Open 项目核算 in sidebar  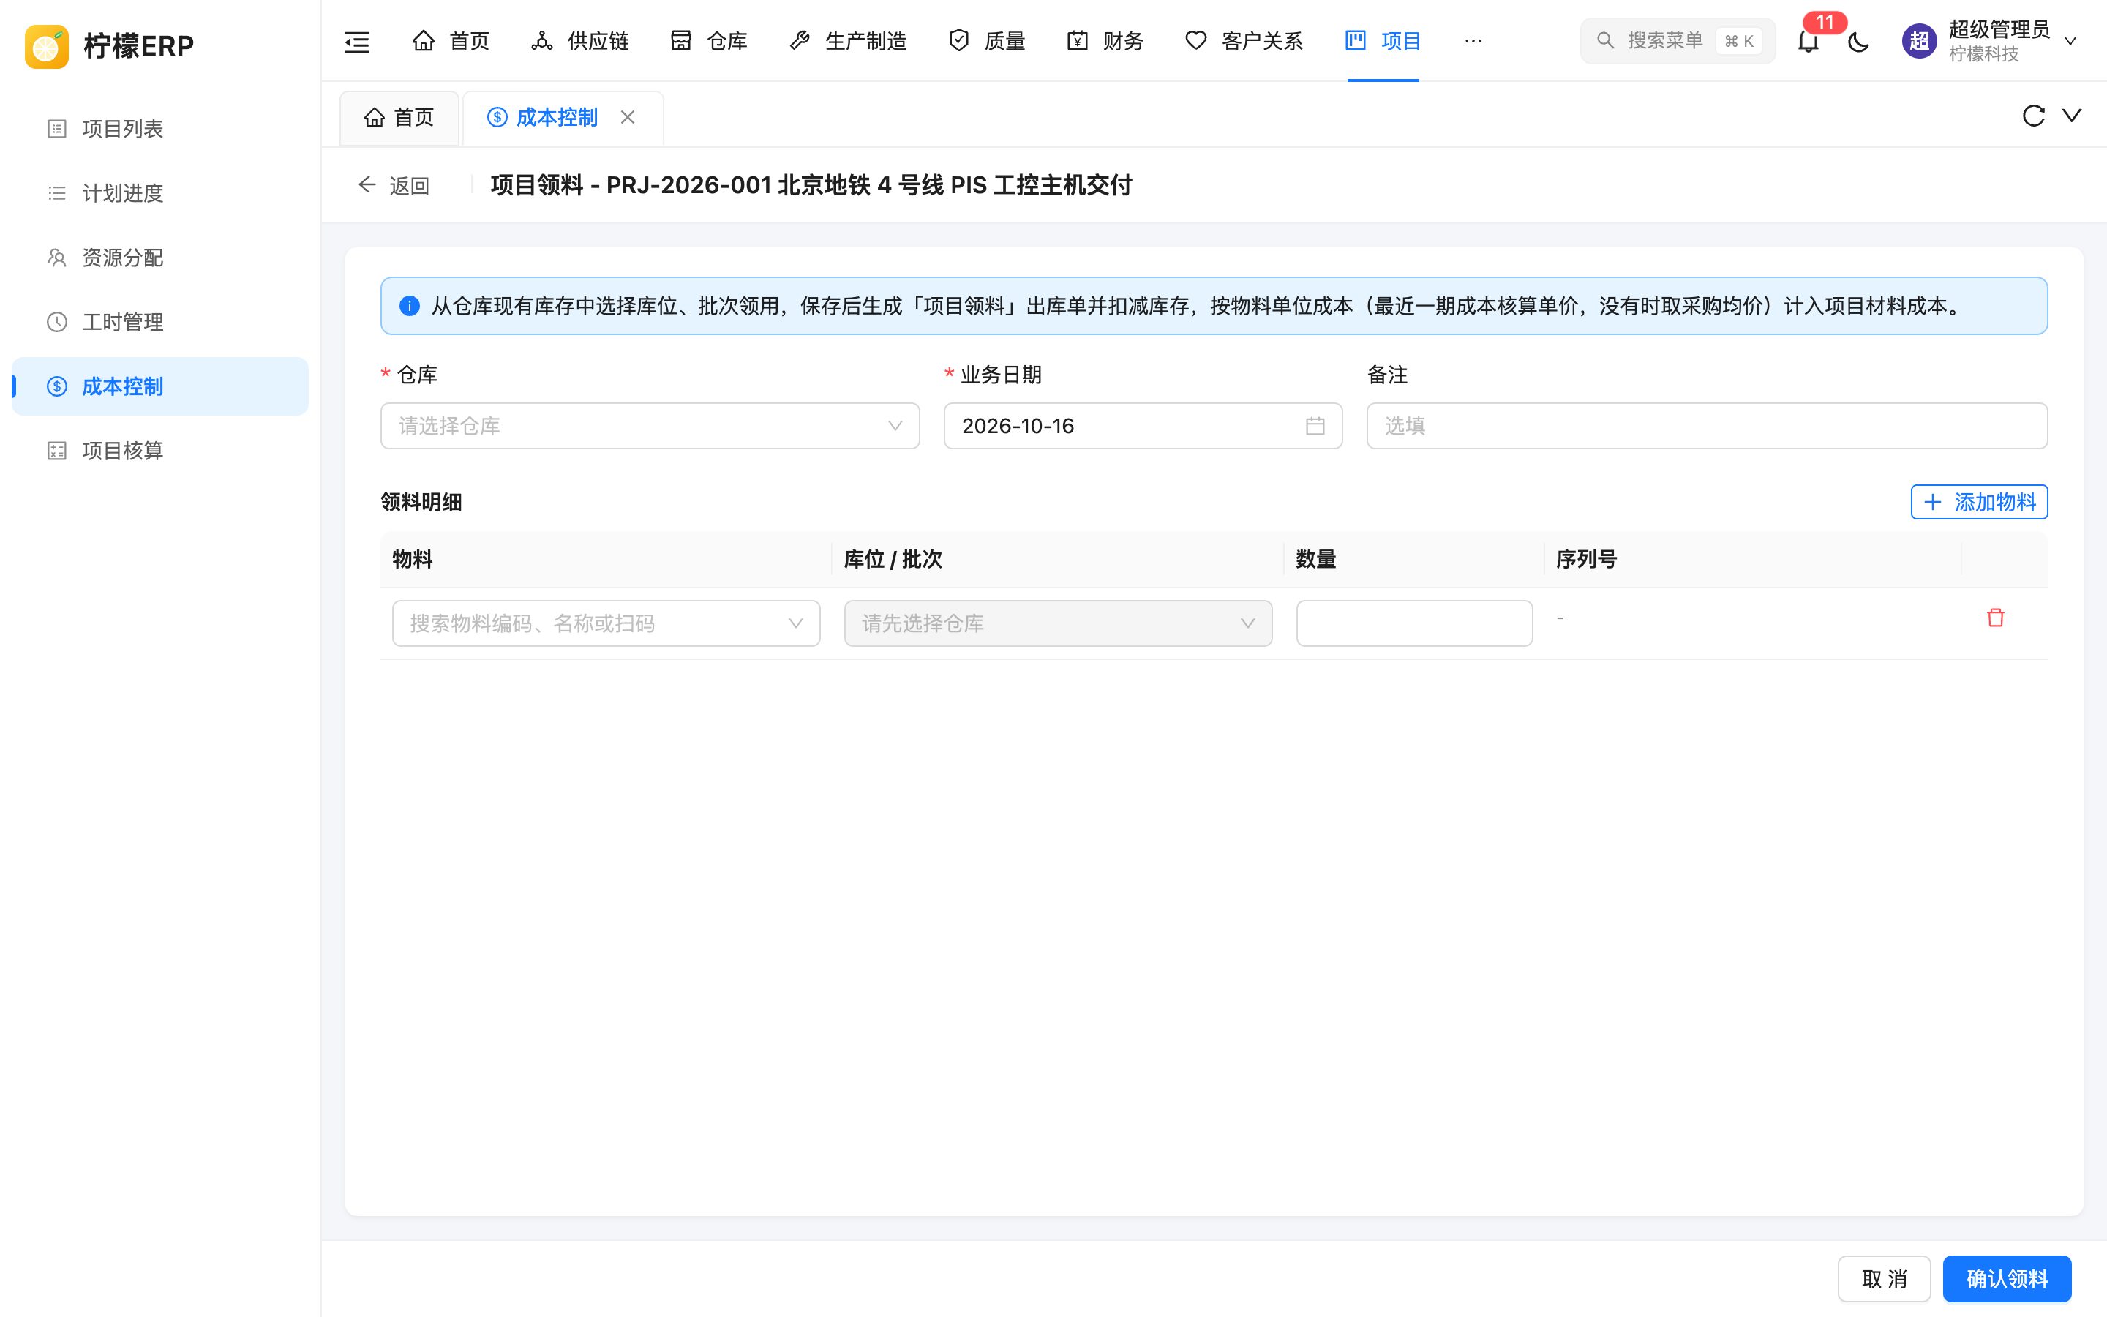[160, 450]
